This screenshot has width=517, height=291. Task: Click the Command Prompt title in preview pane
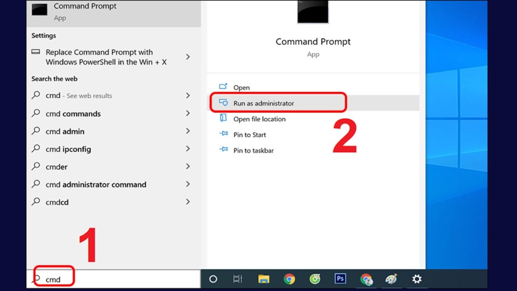(x=313, y=41)
